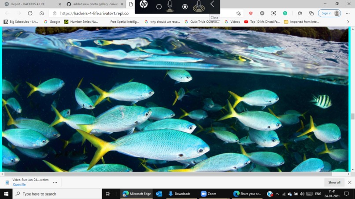Click the filled record circle on HP bar
Screen dimensions: 355x199
click(x=185, y=7)
